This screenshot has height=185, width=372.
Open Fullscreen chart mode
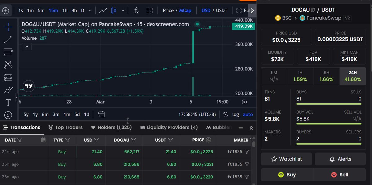243,11
